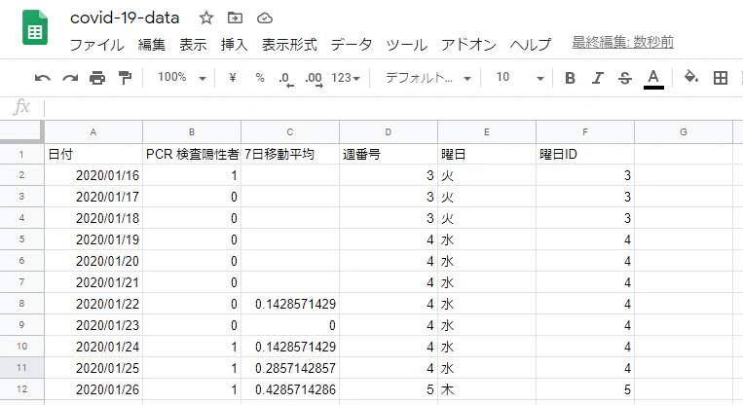
Task: Select the 火 cell in row 2
Action: 487,175
